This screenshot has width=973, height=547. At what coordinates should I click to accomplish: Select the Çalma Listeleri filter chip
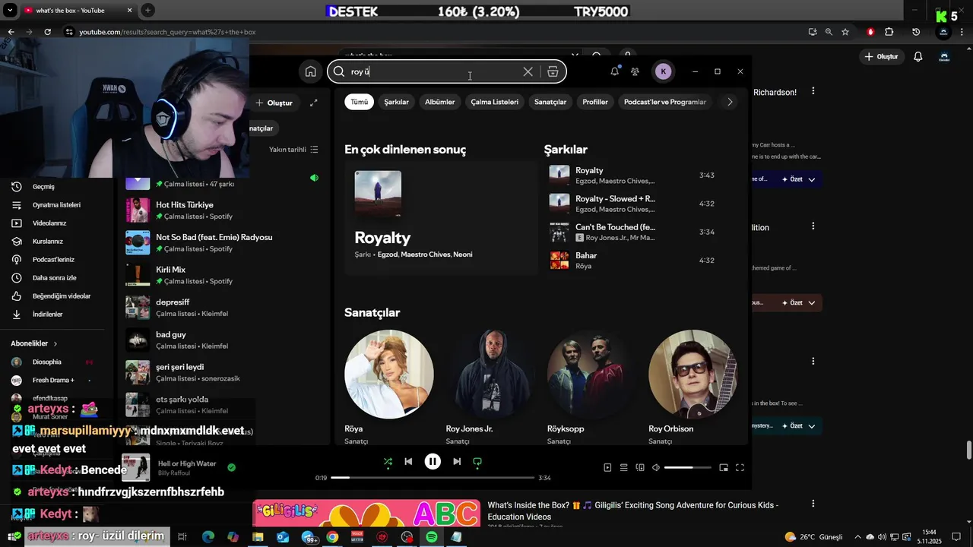click(x=494, y=102)
